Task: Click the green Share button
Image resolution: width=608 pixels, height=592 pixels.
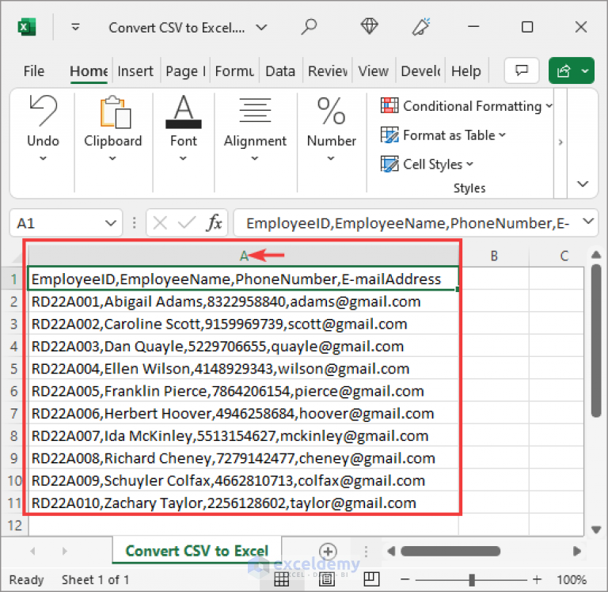Action: pyautogui.click(x=571, y=70)
